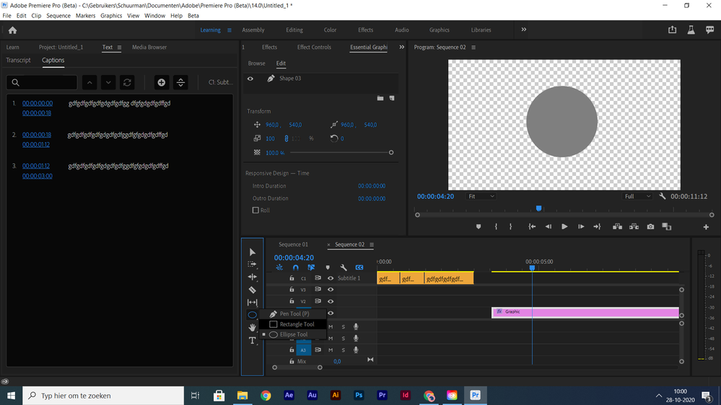Step back one frame
Viewport: 721px width, 405px height.
click(548, 227)
